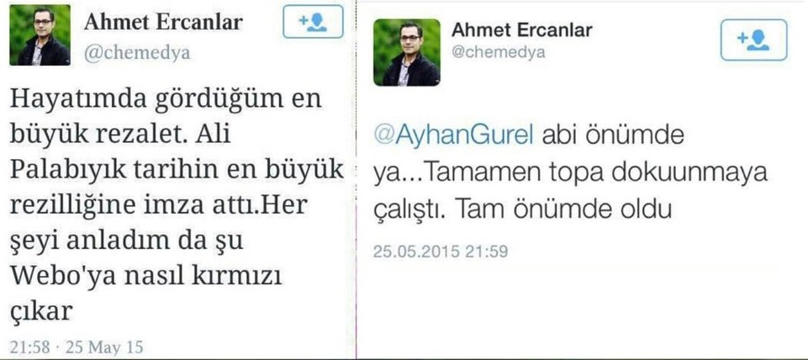Click timestamp 25.05.2015 21:59
Screen dimensions: 808x360
(x=441, y=251)
